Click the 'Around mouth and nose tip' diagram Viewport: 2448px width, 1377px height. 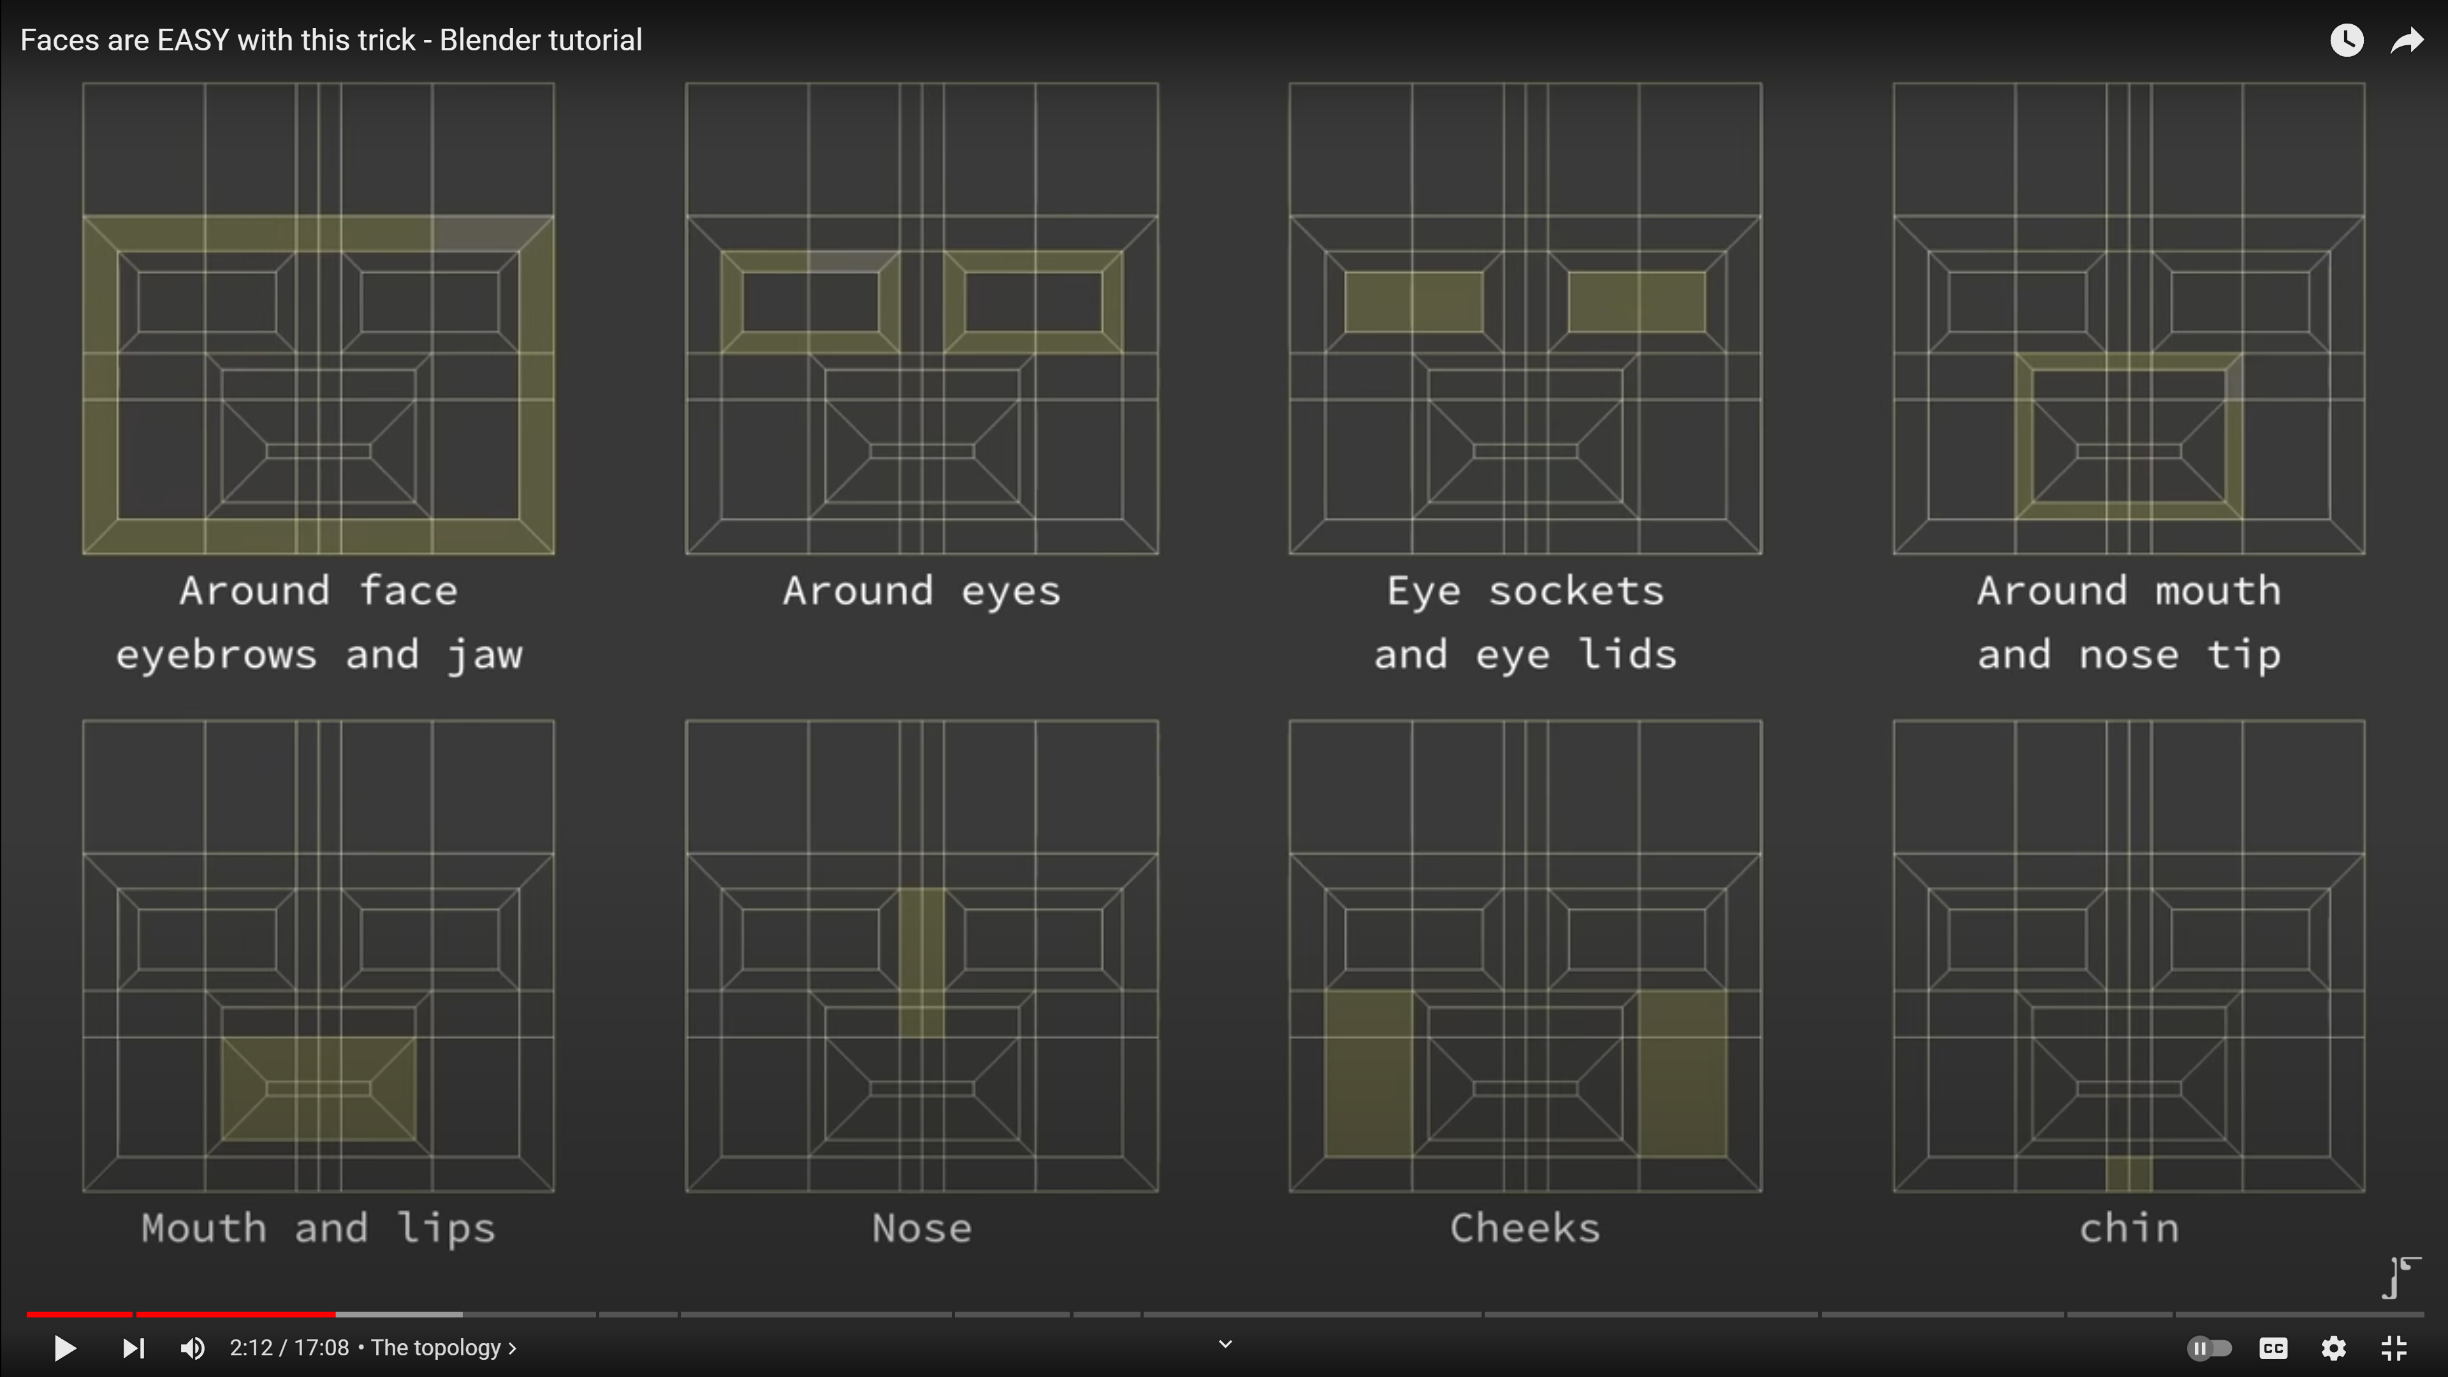point(2129,318)
